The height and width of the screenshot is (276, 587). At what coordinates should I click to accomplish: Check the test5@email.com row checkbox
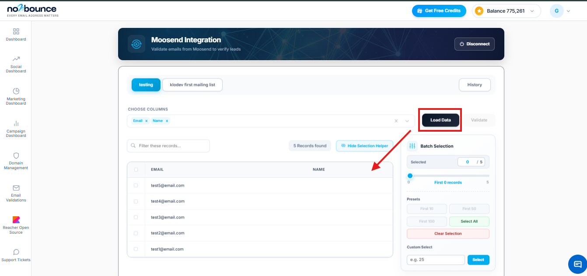136,185
